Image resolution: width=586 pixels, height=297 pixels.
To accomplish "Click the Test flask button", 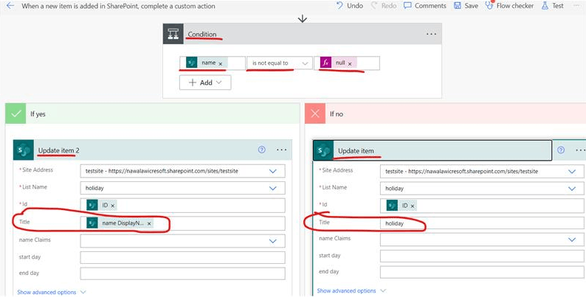I will tap(553, 6).
